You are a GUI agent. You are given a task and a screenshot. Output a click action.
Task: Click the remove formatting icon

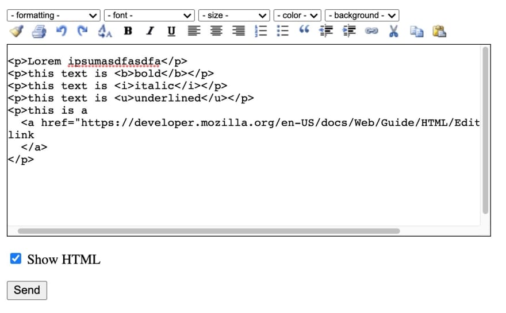(105, 31)
